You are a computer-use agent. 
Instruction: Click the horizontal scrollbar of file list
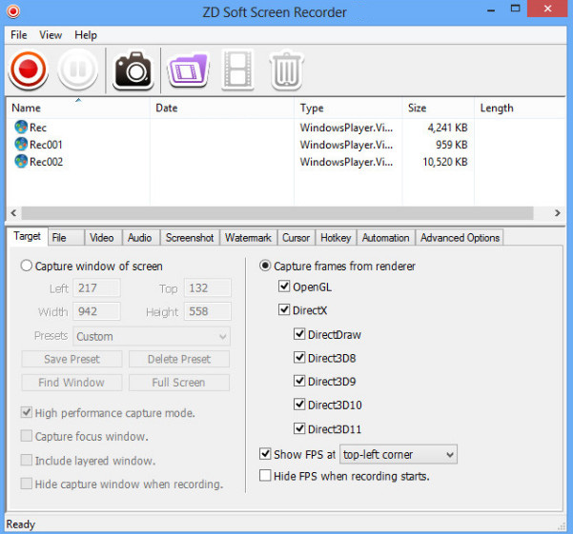click(277, 213)
